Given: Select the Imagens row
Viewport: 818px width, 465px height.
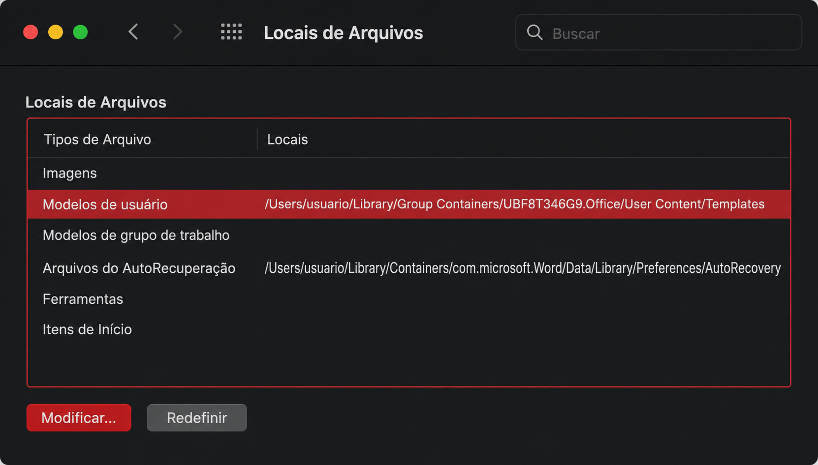Looking at the screenshot, I should click(x=409, y=174).
